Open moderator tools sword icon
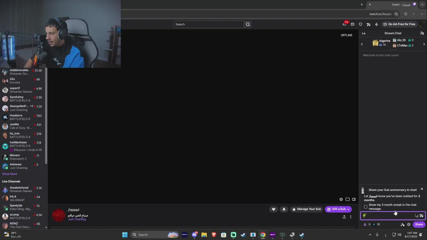This screenshot has height=240, width=427. click(x=402, y=225)
